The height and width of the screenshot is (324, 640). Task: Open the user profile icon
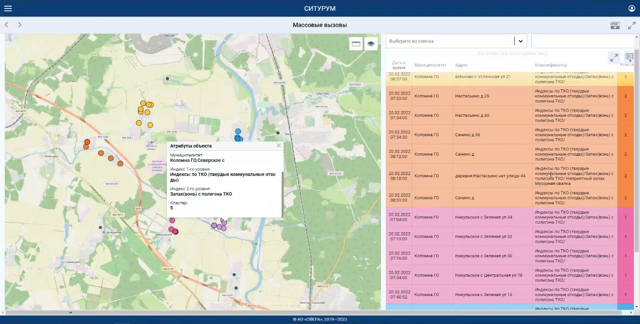[x=631, y=8]
